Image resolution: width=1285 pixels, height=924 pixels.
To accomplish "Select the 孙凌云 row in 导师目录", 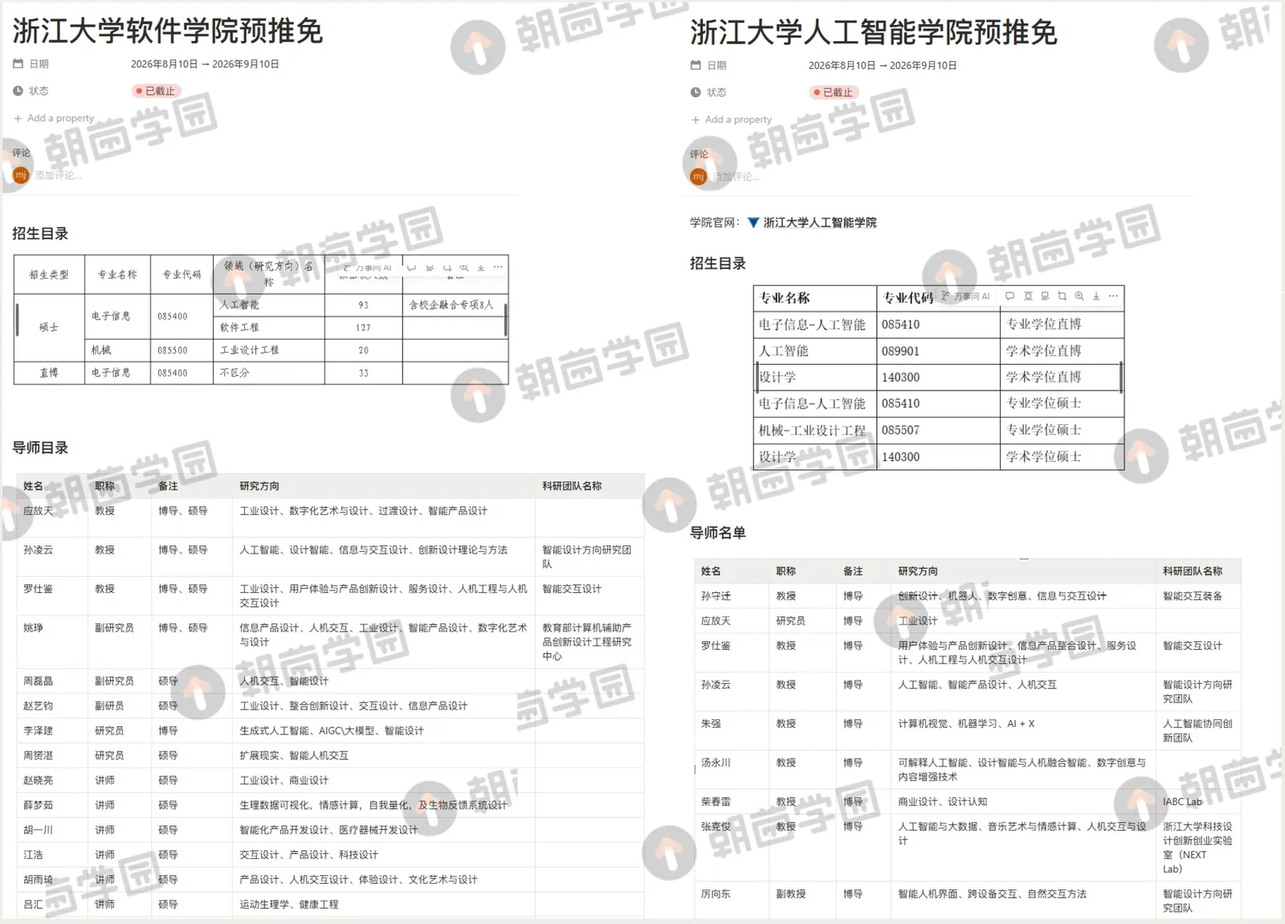I will 330,557.
